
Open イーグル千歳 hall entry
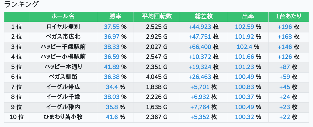pos(63,97)
